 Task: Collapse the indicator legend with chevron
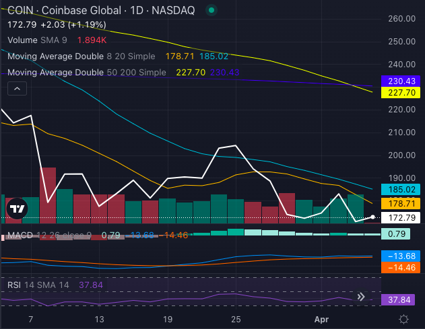point(17,88)
